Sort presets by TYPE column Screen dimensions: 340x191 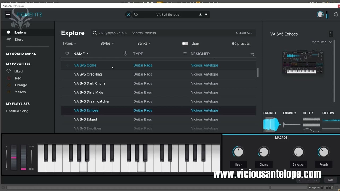point(138,54)
